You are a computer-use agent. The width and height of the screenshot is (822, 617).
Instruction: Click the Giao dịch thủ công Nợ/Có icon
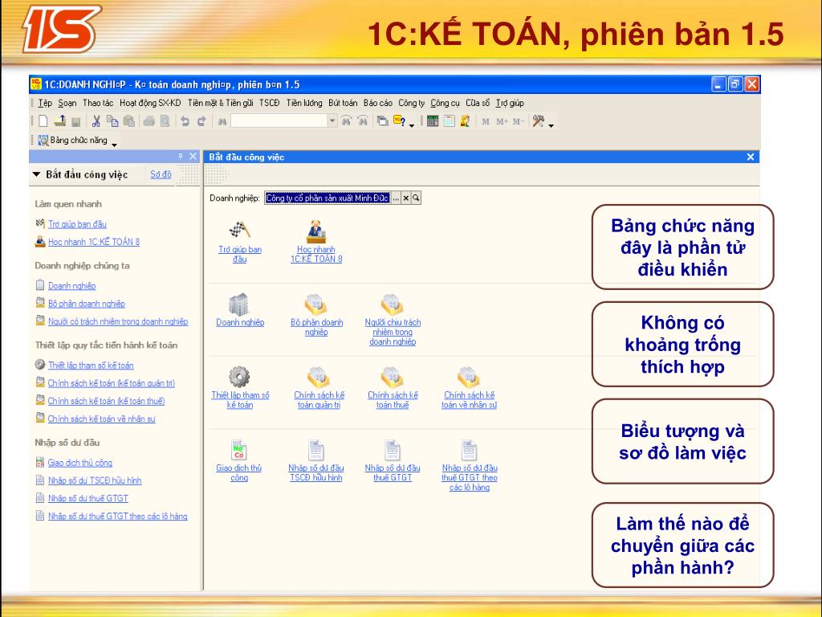(239, 450)
